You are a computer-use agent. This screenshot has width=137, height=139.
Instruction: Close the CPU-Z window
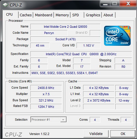pos(128,4)
